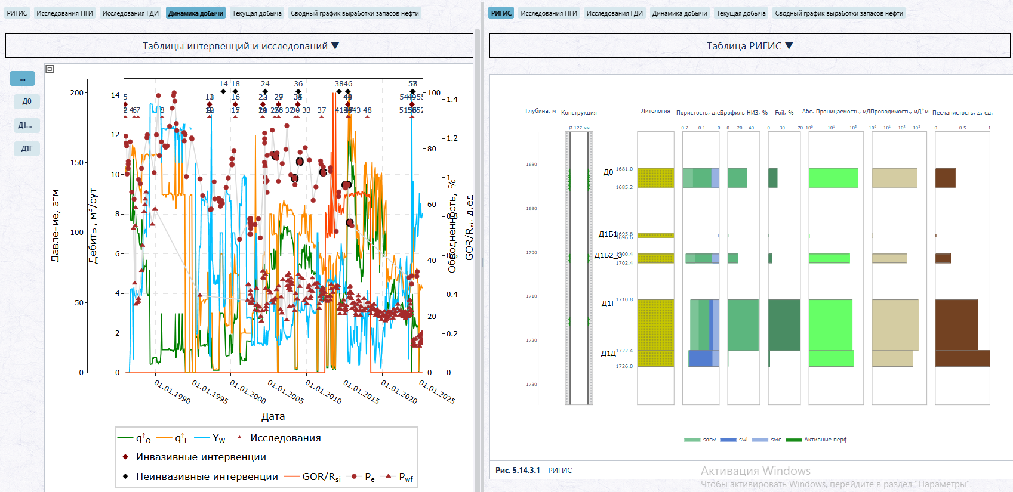1013x492 pixels.
Task: Toggle the GOR/Rsi series in the legend
Action: (x=312, y=476)
